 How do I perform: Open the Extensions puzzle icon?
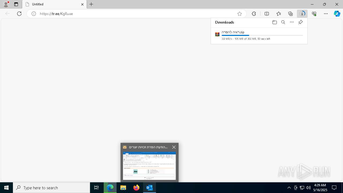(254, 14)
